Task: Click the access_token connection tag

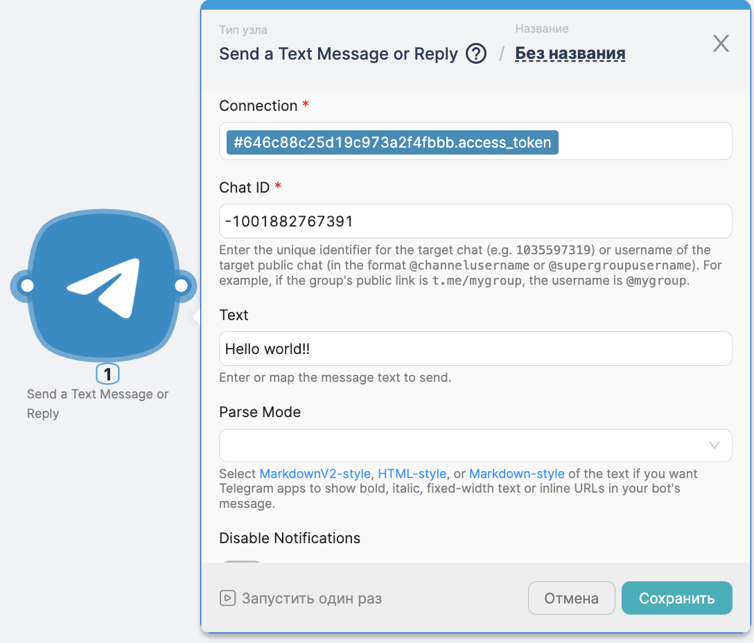Action: pyautogui.click(x=392, y=142)
